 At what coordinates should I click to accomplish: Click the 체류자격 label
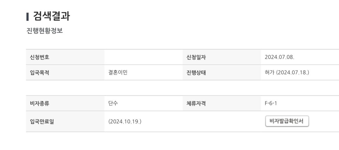(196, 103)
